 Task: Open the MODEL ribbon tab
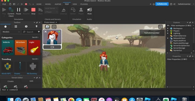(x=48, y=4)
